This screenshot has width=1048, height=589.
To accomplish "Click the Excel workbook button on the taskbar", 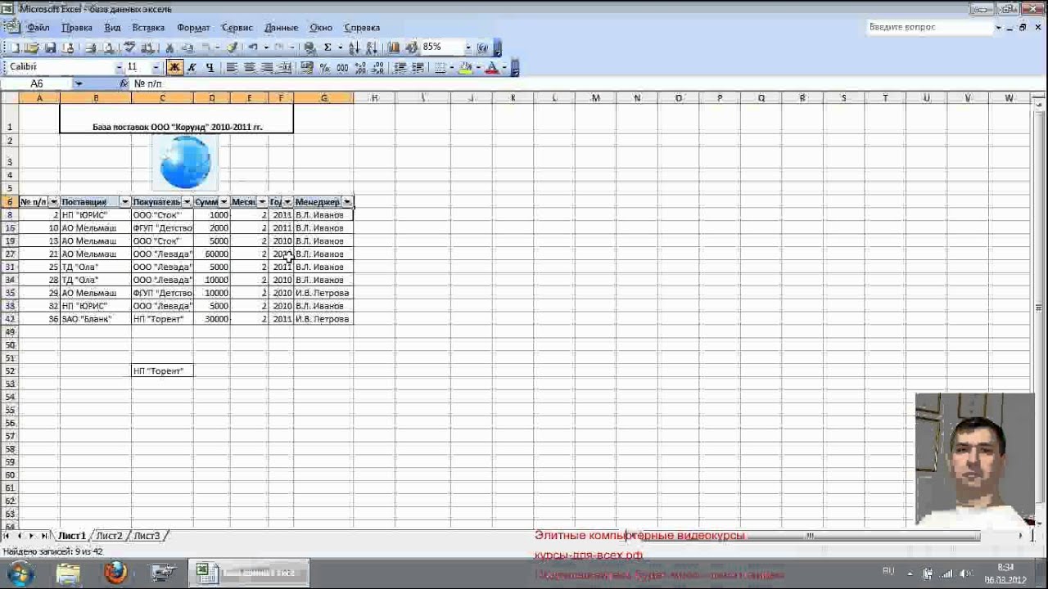I will [250, 573].
